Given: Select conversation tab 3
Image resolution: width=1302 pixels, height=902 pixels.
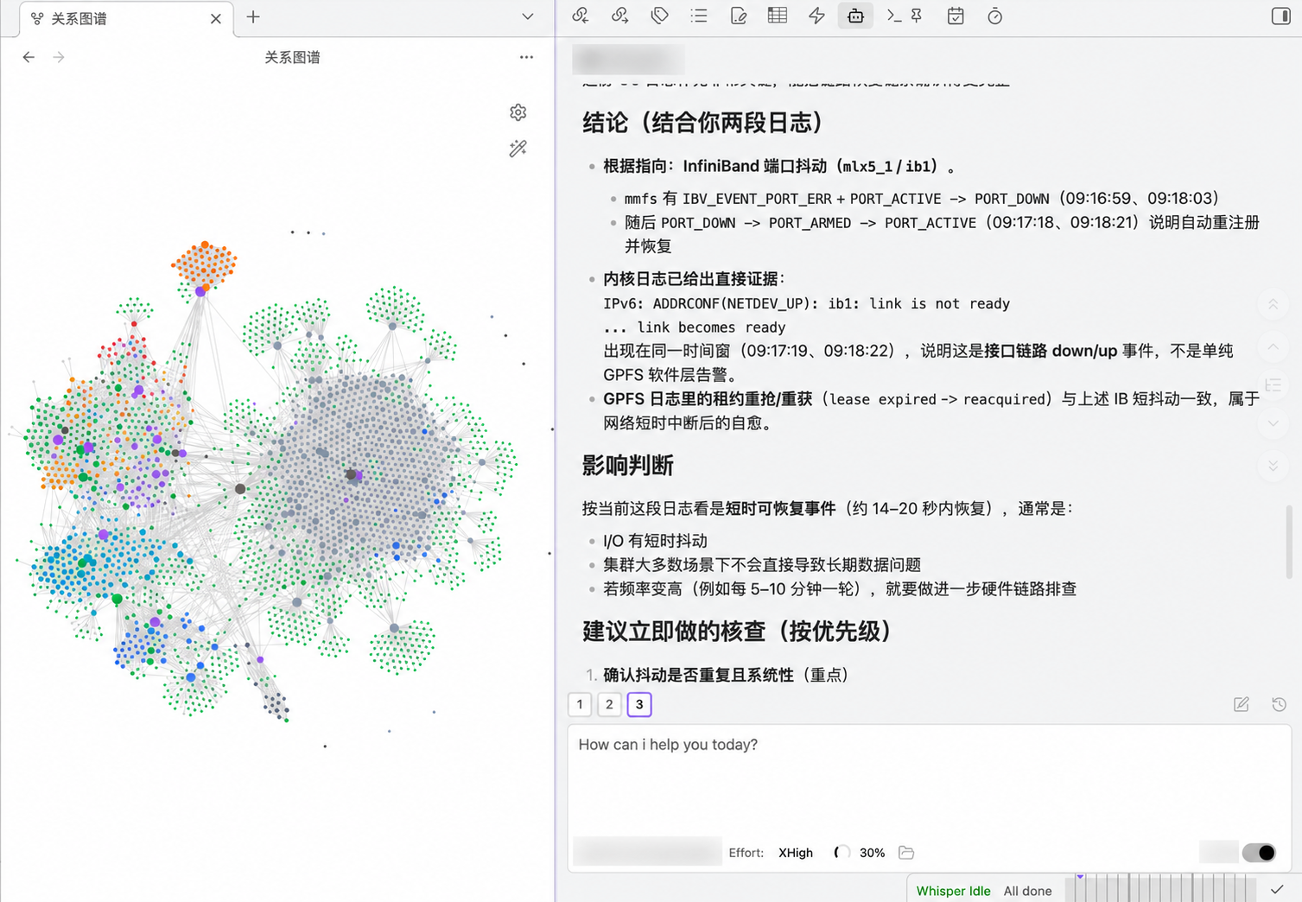Looking at the screenshot, I should click(x=639, y=704).
